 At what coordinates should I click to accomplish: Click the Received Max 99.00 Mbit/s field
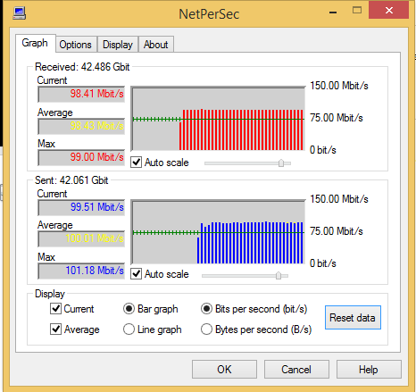tap(81, 157)
